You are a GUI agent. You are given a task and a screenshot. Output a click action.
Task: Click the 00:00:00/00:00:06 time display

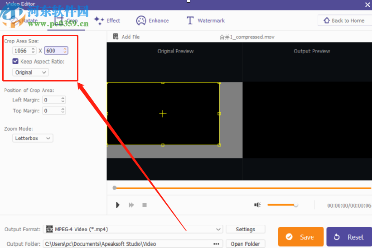349,205
